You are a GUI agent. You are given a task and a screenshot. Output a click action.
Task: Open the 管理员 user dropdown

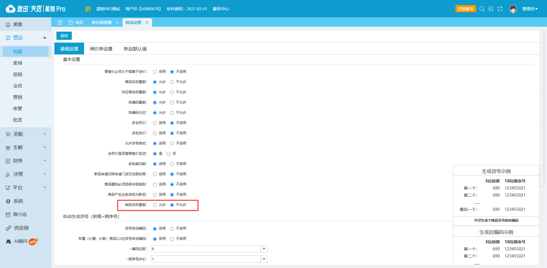click(530, 9)
